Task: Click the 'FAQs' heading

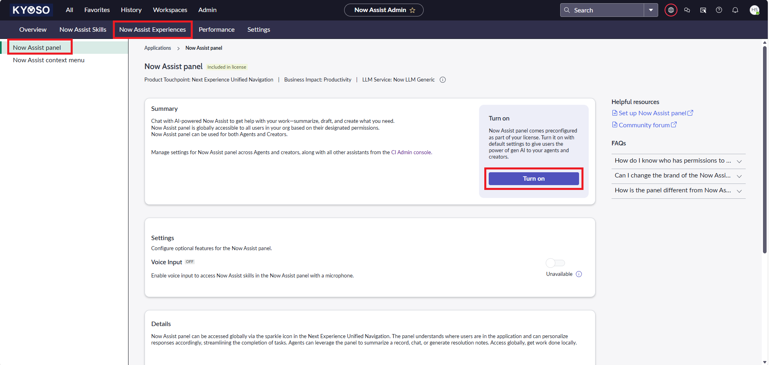Action: pos(619,143)
